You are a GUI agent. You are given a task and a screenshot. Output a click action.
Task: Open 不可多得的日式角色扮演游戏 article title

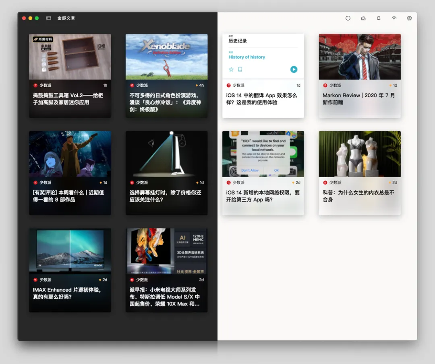point(165,102)
